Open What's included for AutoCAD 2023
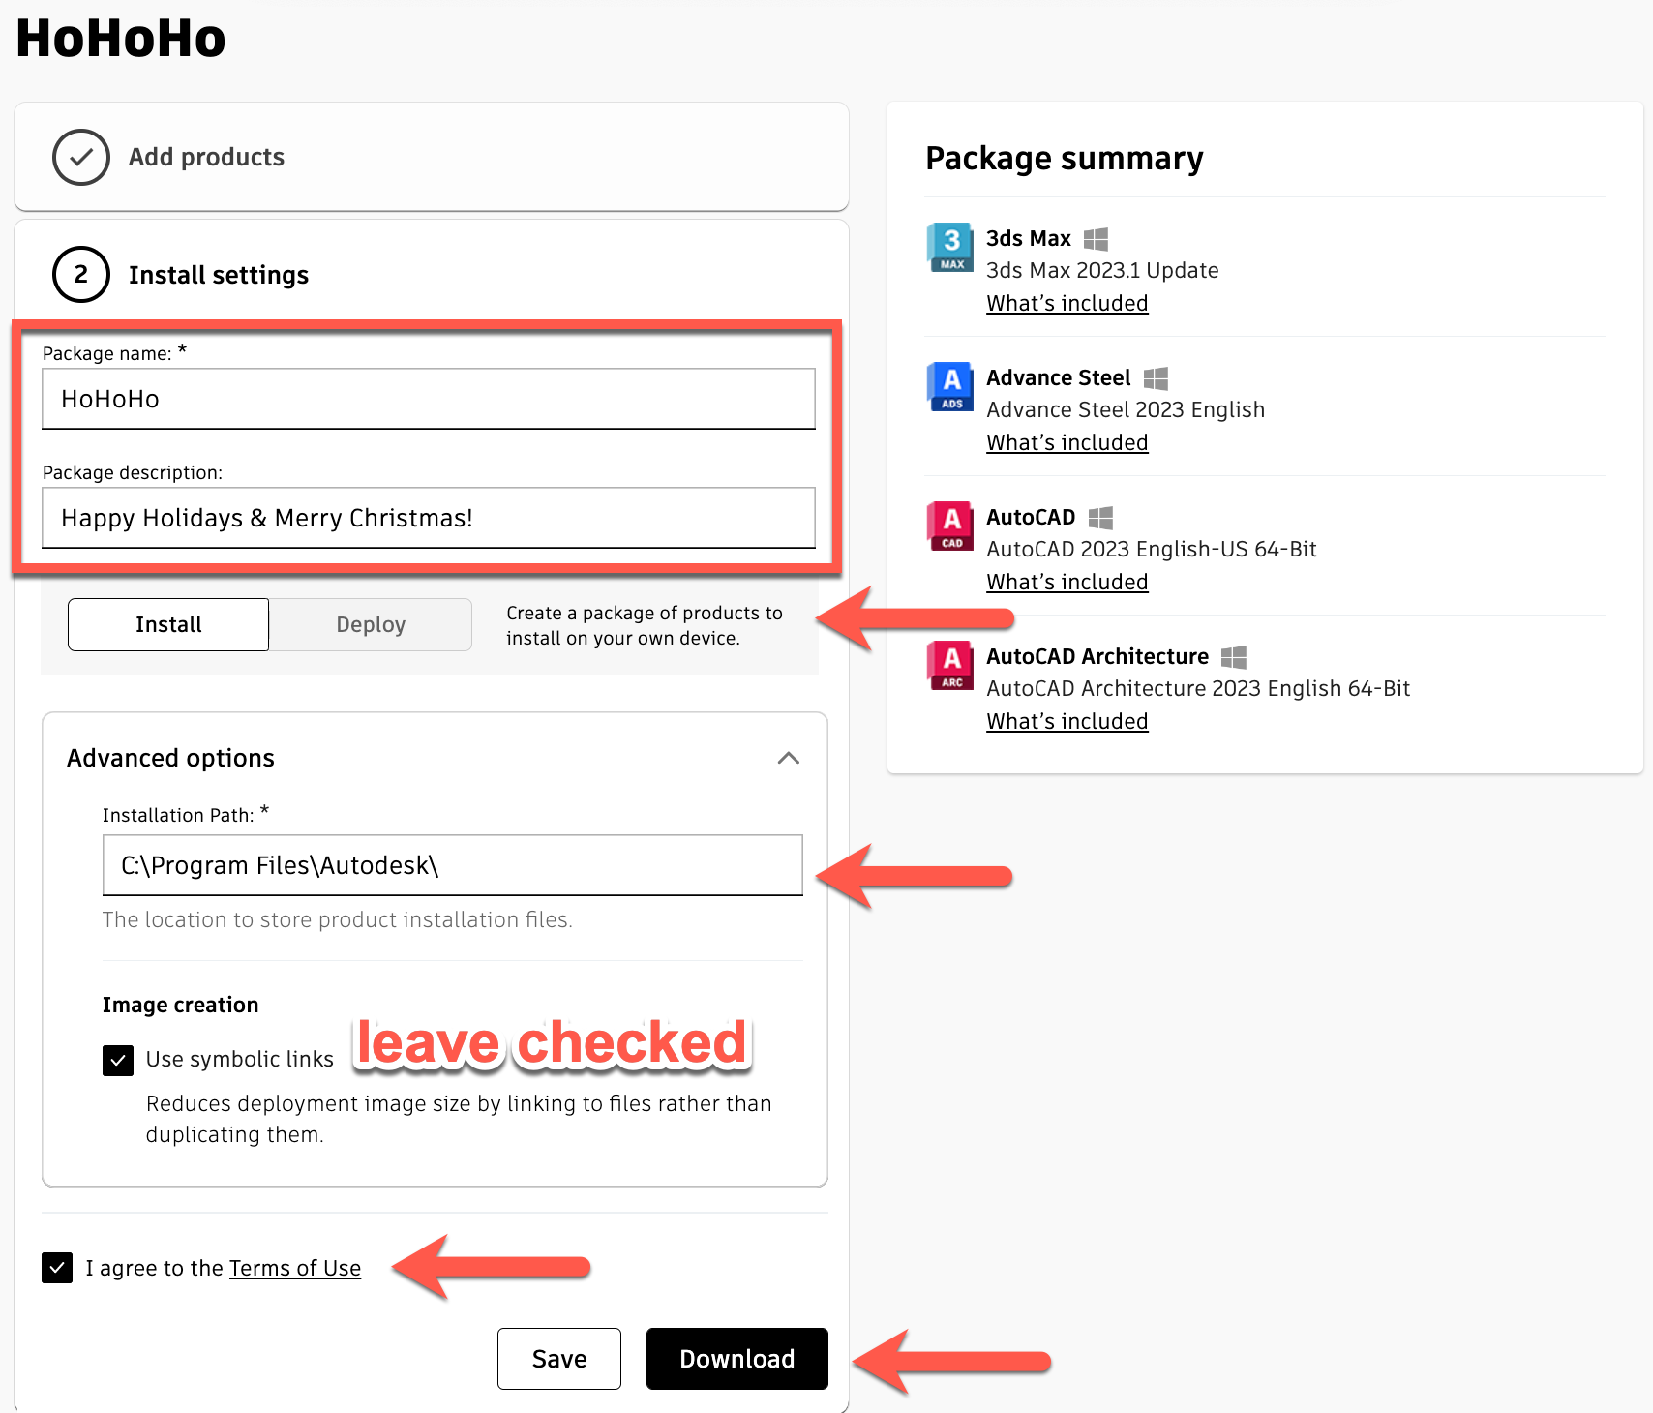This screenshot has height=1413, width=1653. (1067, 582)
